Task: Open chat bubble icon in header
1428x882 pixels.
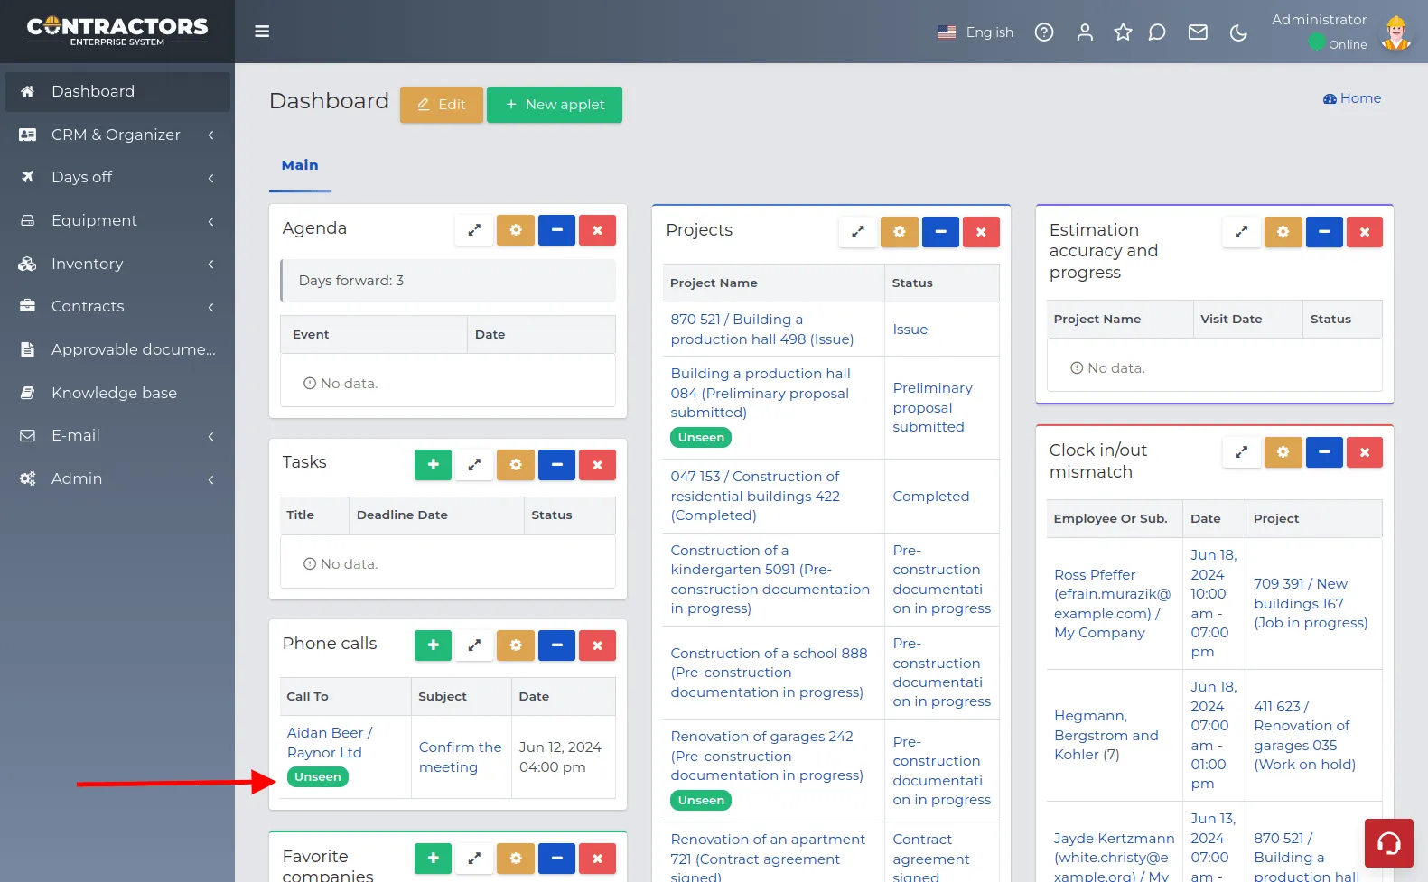Action: (1157, 32)
